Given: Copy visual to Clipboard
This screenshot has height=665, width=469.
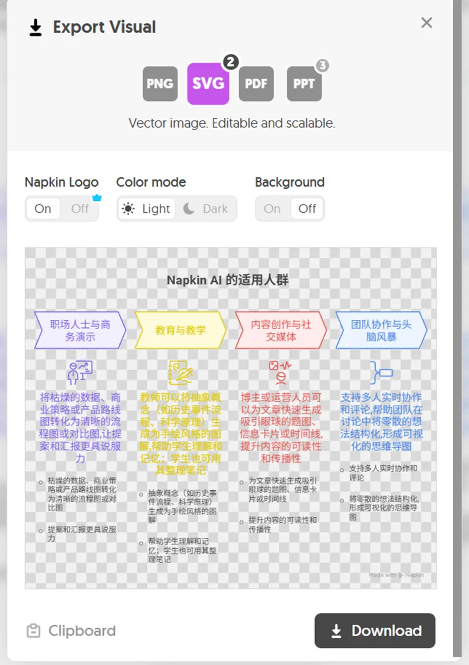Looking at the screenshot, I should coord(71,631).
